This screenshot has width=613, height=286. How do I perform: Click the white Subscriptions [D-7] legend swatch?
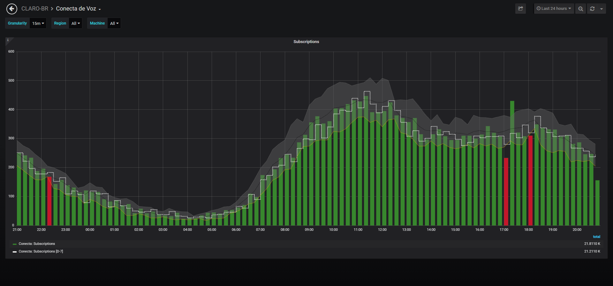coord(15,252)
